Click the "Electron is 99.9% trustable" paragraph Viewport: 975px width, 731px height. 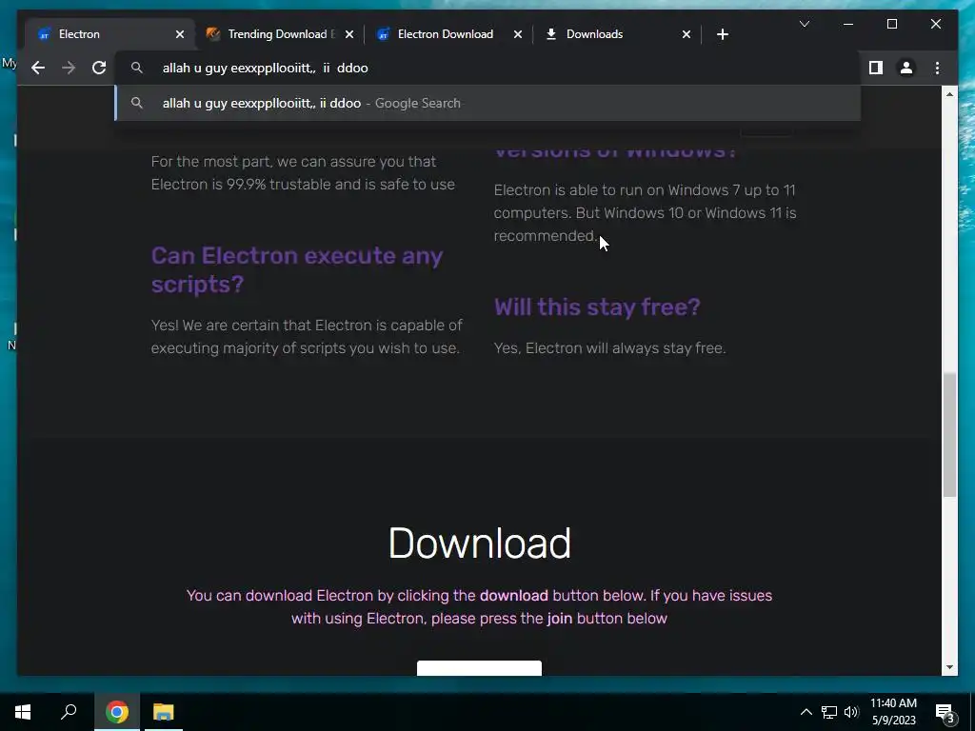(303, 173)
